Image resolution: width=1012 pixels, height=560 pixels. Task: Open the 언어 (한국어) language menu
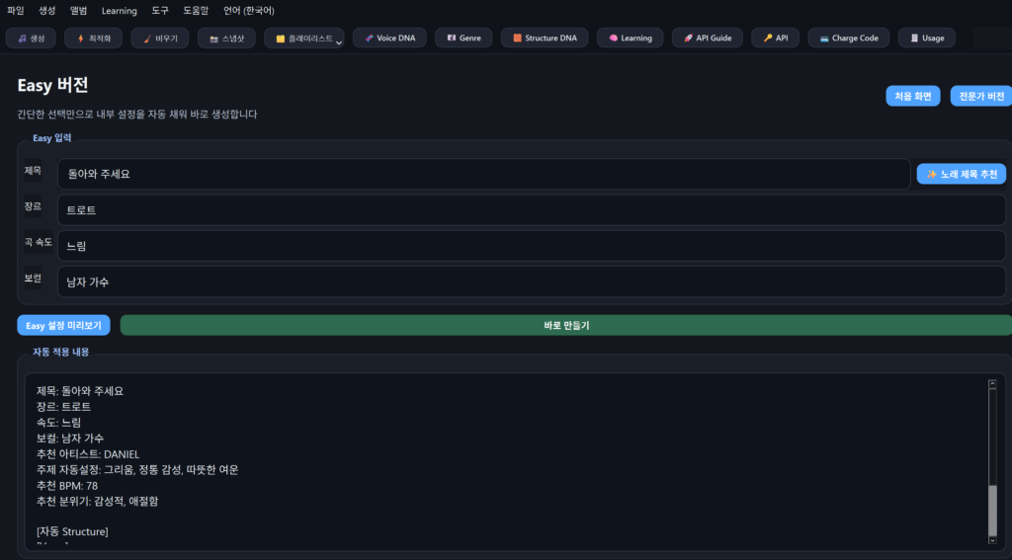click(x=248, y=10)
